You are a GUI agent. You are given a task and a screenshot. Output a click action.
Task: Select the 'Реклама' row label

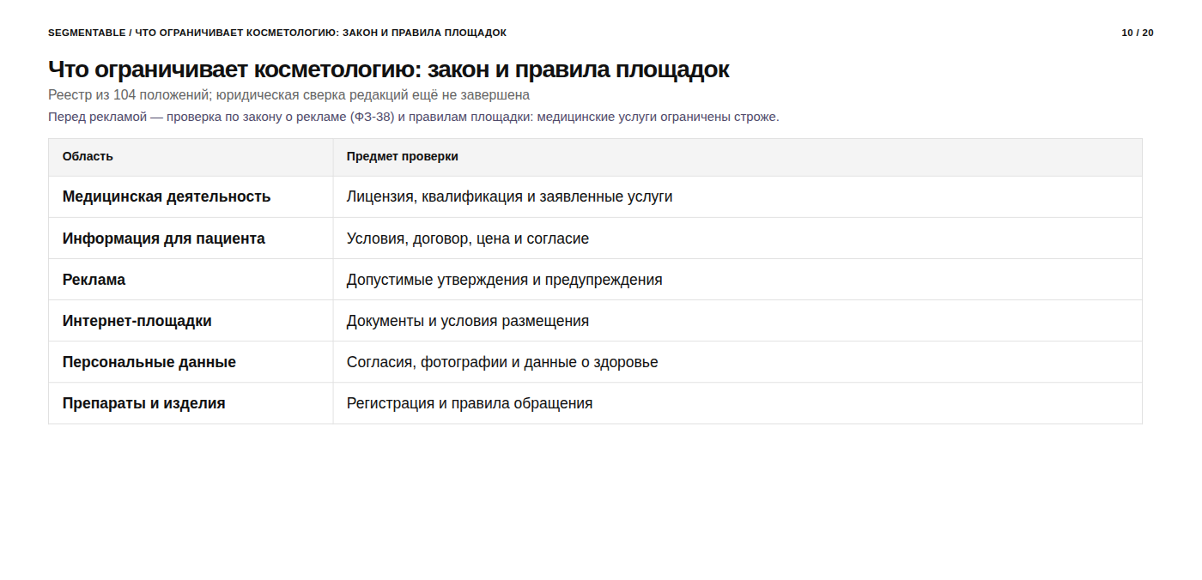click(x=94, y=280)
